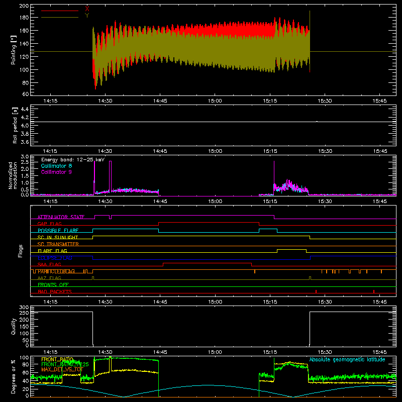Click the 'Energy band: 12-25 keV' text
This screenshot has height=402, width=402.
click(x=73, y=160)
